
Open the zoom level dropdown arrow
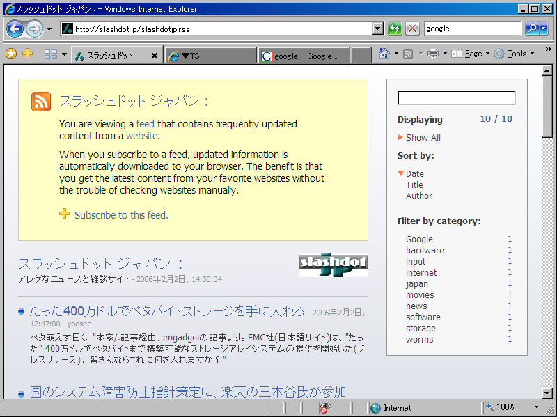pyautogui.click(x=536, y=407)
